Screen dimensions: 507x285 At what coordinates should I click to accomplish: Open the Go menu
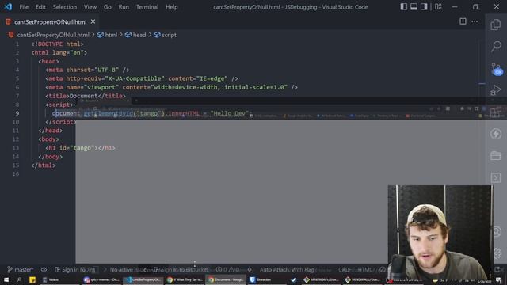[108, 7]
